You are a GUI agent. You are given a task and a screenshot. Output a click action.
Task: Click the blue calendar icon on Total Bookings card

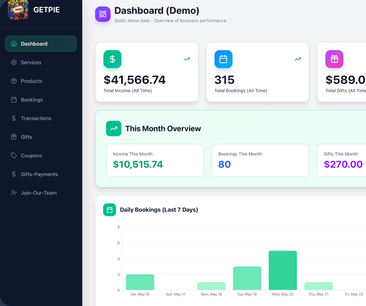[x=223, y=59]
